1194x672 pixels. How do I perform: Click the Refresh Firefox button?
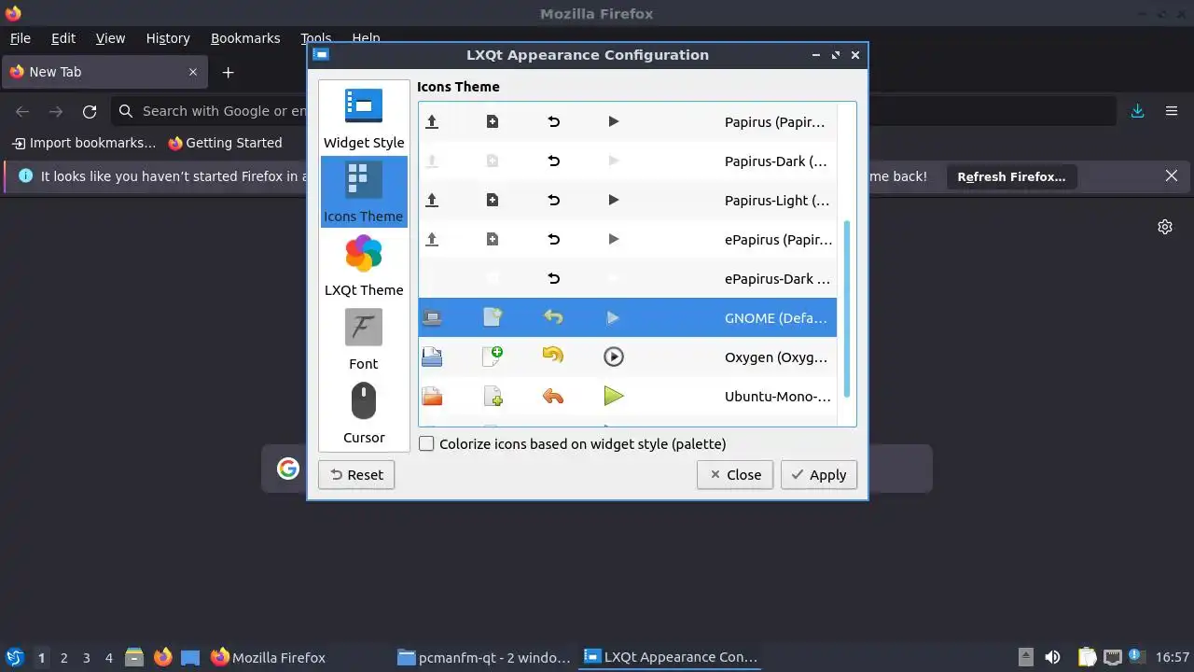pyautogui.click(x=1011, y=176)
